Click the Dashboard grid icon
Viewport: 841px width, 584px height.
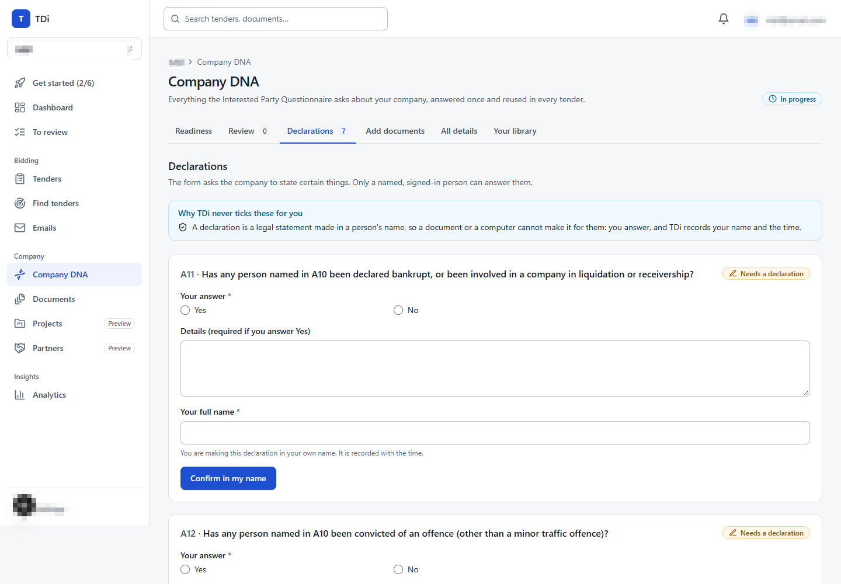pyautogui.click(x=20, y=107)
